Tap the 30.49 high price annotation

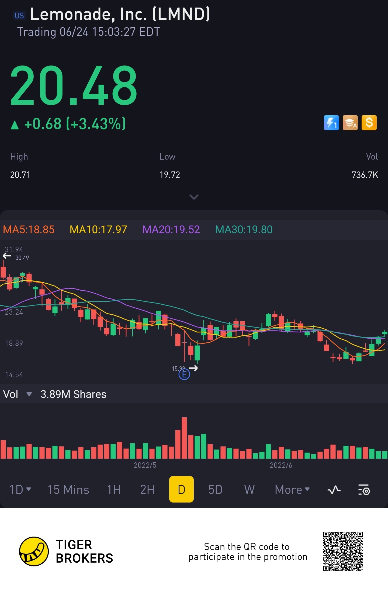tap(22, 258)
